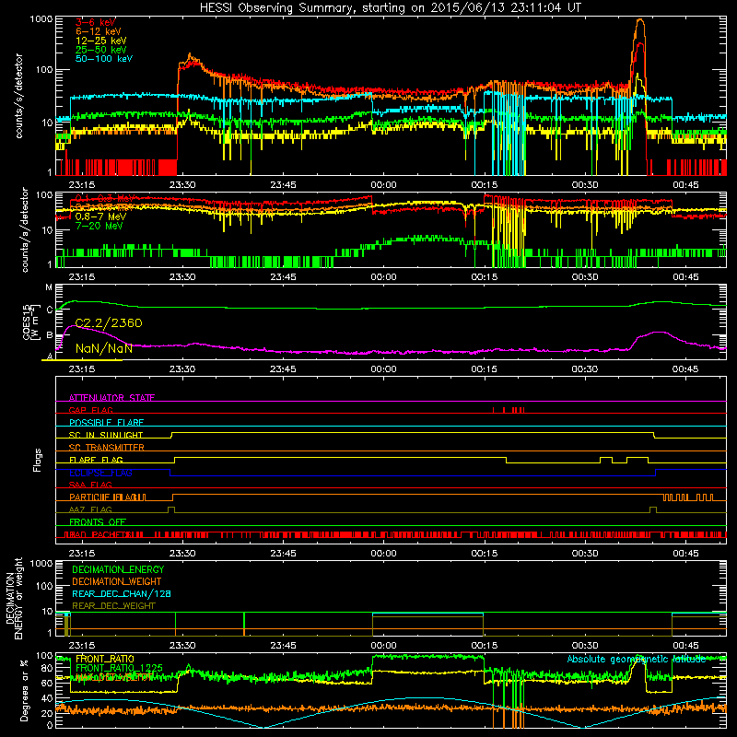Select the GAP FLAG label
Screen dimensions: 737x737
pyautogui.click(x=90, y=410)
